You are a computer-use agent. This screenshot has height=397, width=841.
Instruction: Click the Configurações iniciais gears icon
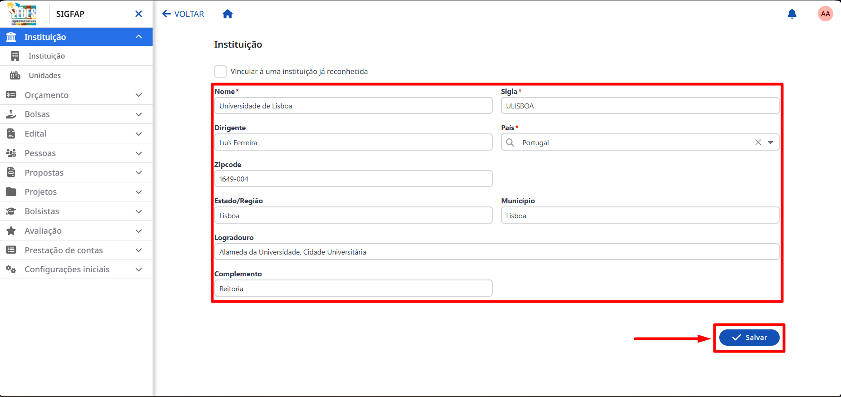pyautogui.click(x=11, y=270)
